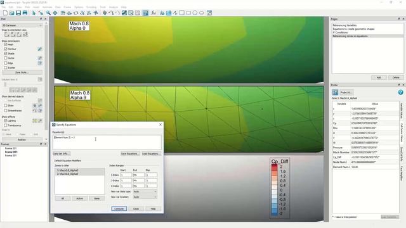
Task: Open the New var data type dropdown
Action: (145, 191)
